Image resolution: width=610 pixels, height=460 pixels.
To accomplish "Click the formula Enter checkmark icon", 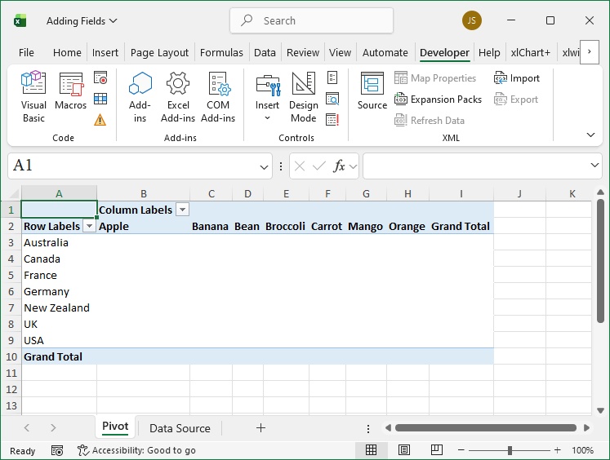I will [x=319, y=166].
